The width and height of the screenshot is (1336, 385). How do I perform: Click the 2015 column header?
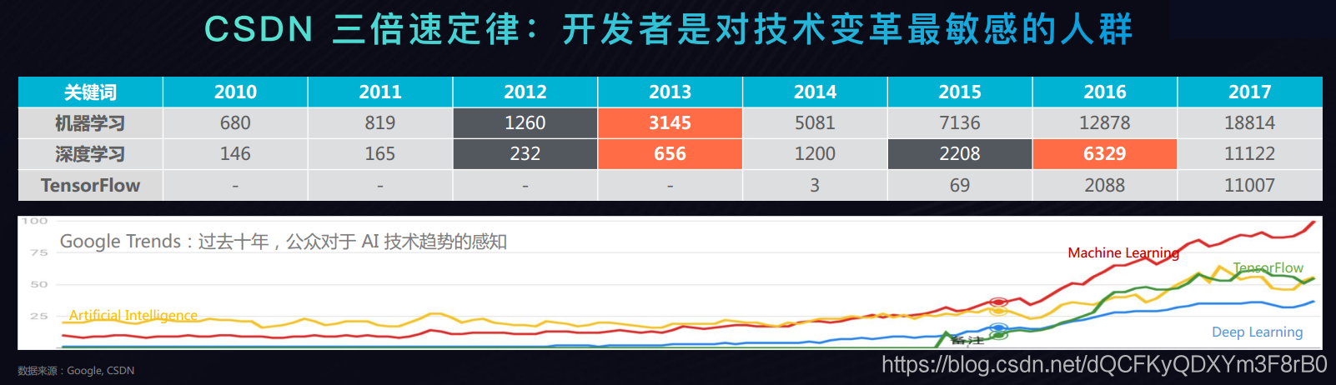[x=960, y=92]
